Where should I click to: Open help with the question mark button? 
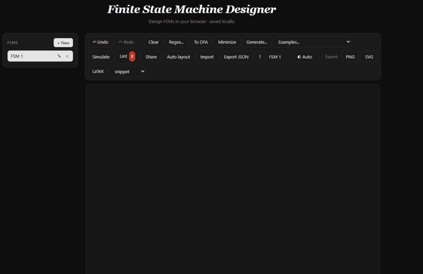(x=260, y=57)
